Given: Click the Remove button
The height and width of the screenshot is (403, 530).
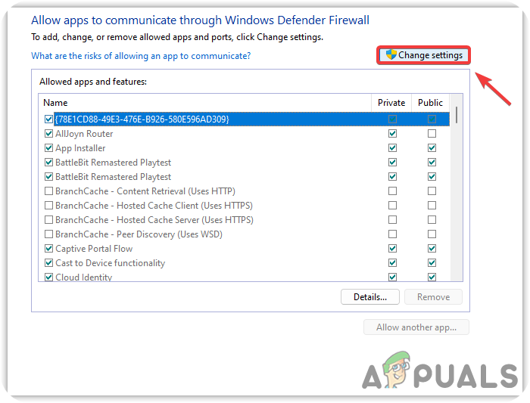Looking at the screenshot, I should pos(433,297).
